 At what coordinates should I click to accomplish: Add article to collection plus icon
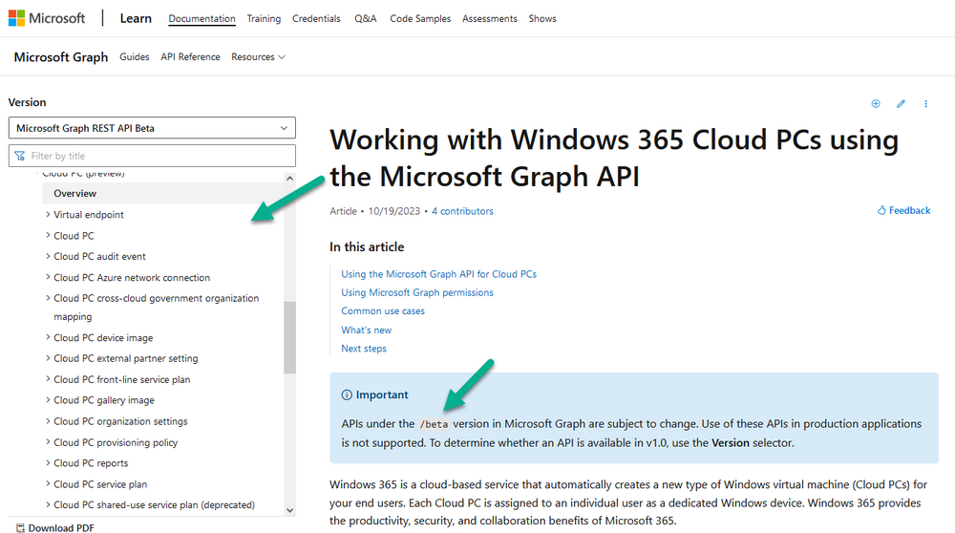(875, 103)
